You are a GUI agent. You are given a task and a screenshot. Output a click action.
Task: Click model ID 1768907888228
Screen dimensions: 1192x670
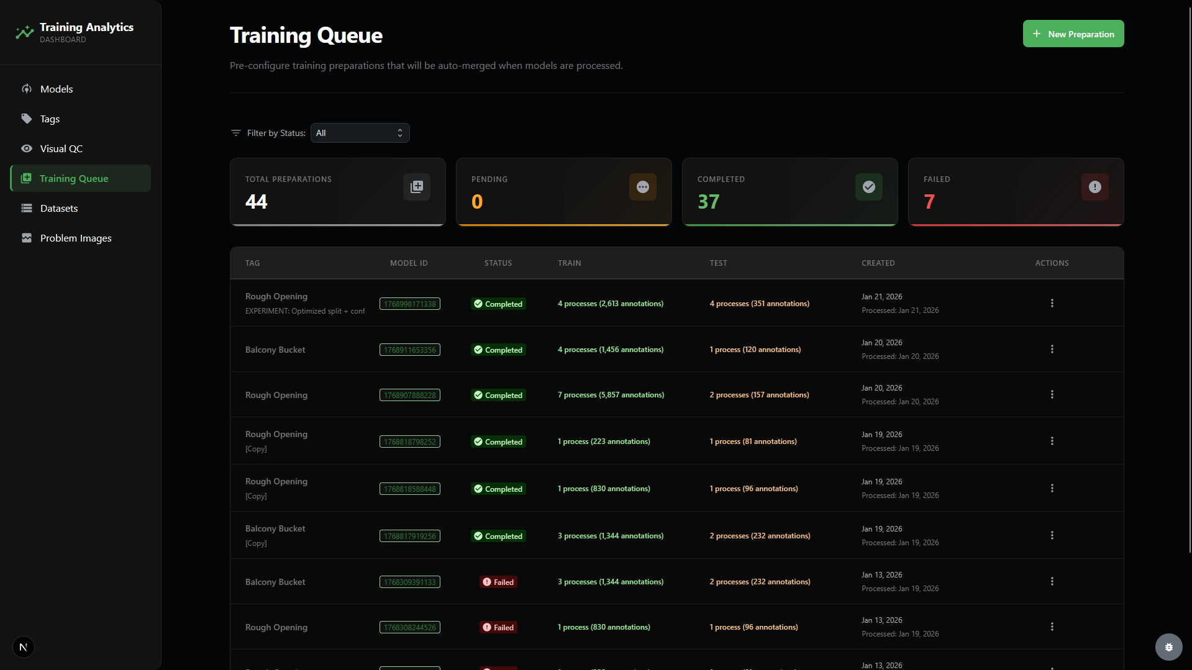pyautogui.click(x=410, y=395)
